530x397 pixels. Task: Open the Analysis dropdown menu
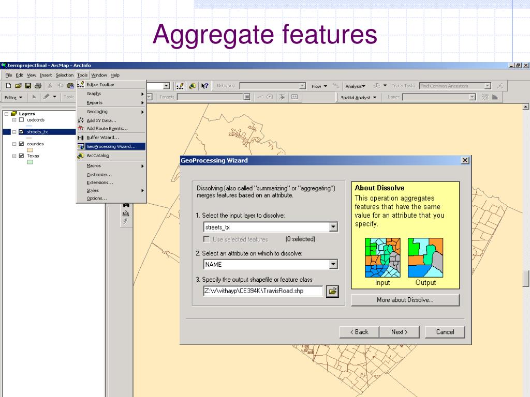355,86
